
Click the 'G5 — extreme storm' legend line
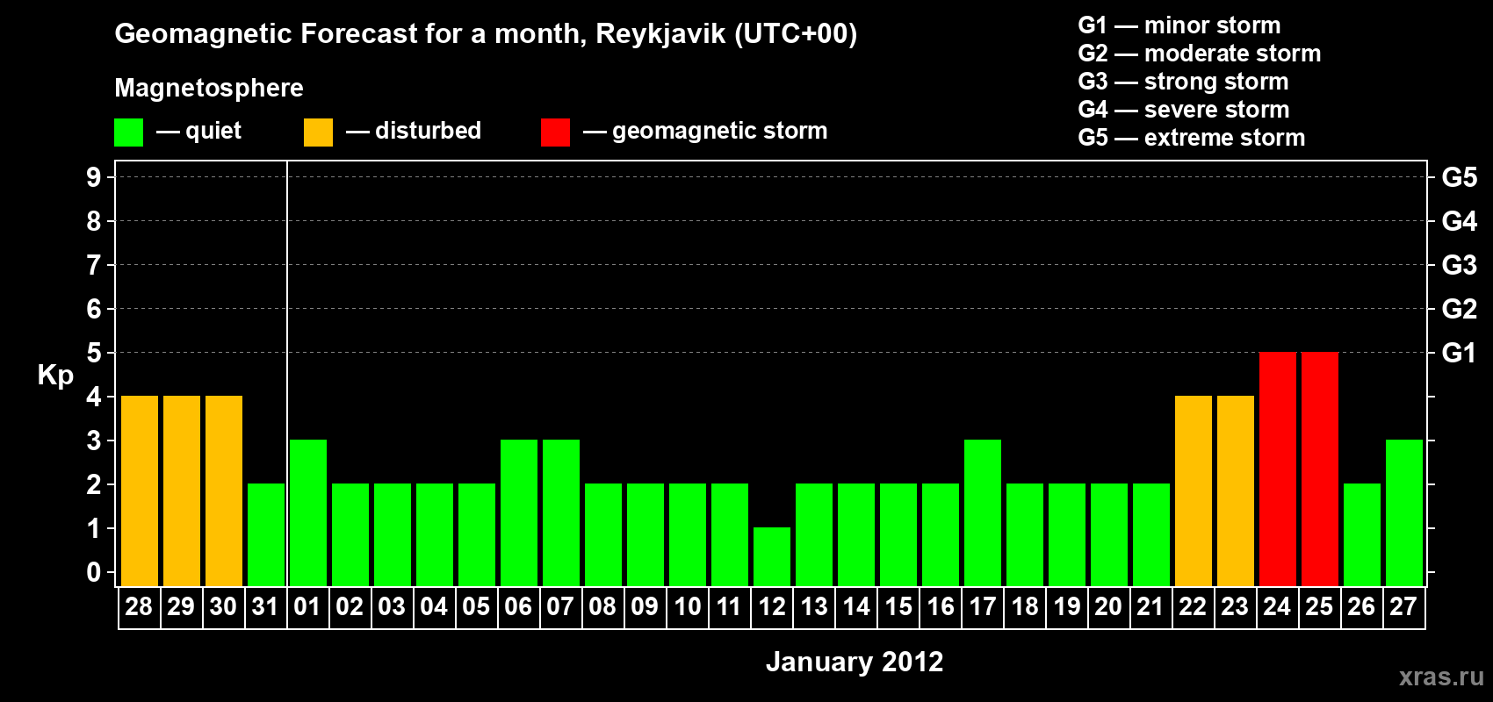coord(1192,138)
